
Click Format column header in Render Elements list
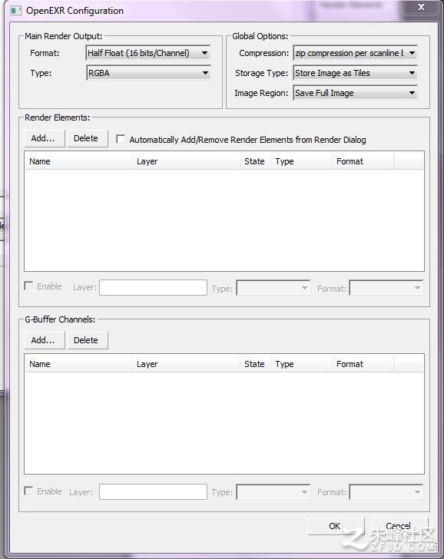[363, 161]
